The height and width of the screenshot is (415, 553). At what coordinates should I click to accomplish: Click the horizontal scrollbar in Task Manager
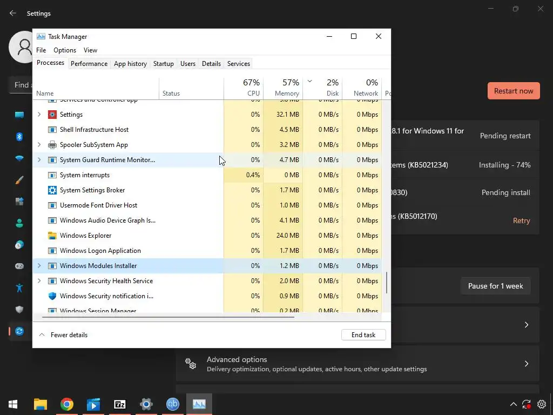pyautogui.click(x=168, y=317)
